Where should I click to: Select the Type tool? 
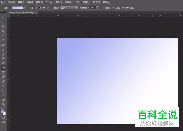click(x=3, y=86)
